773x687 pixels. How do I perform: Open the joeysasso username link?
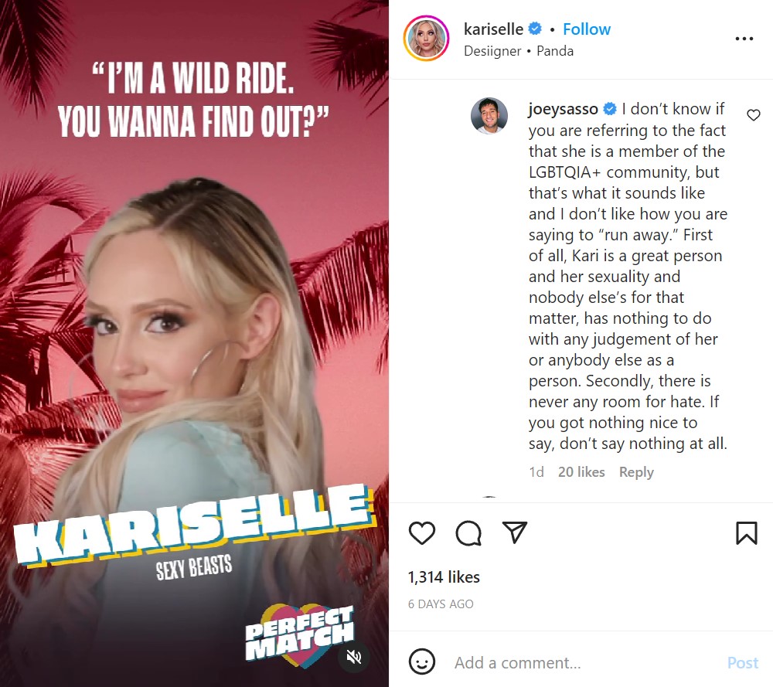pos(563,109)
